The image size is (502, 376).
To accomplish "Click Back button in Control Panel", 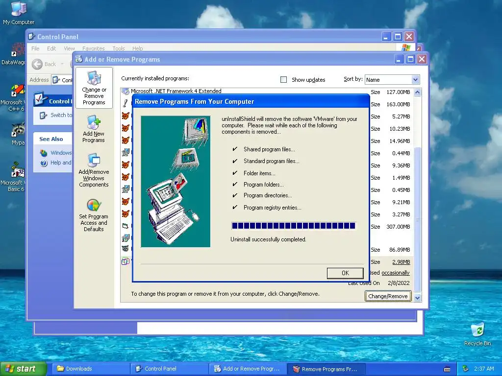I will pyautogui.click(x=44, y=64).
